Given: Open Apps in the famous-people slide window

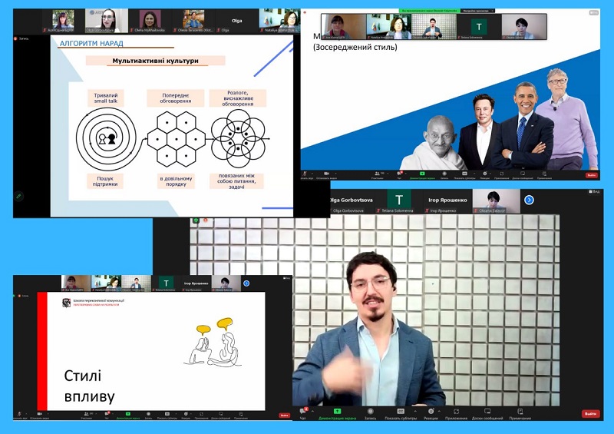Looking at the screenshot, I should tap(502, 175).
